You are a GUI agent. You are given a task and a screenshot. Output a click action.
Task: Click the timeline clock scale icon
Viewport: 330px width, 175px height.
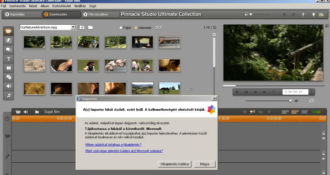pyautogui.click(x=7, y=118)
